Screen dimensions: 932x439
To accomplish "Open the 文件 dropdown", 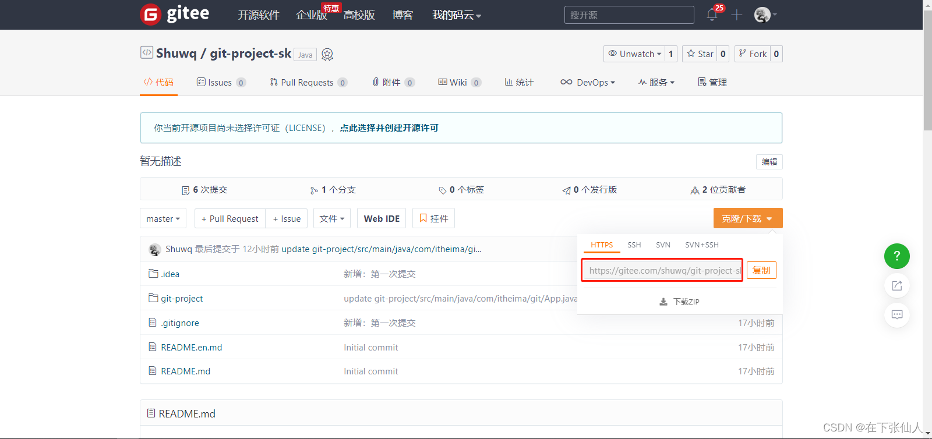I will (x=332, y=218).
